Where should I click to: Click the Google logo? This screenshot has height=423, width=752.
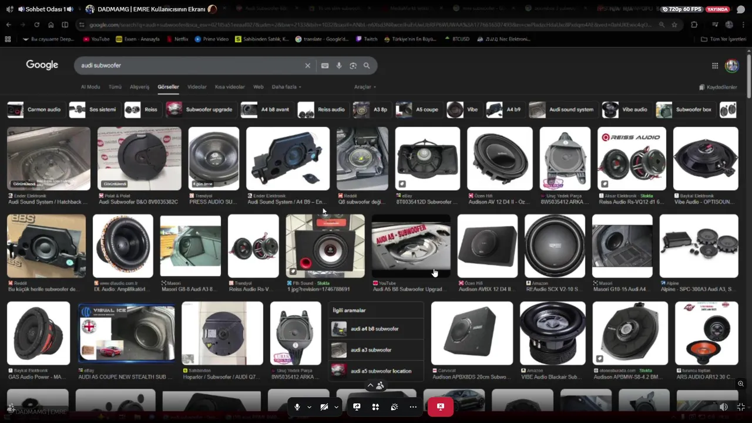(42, 65)
